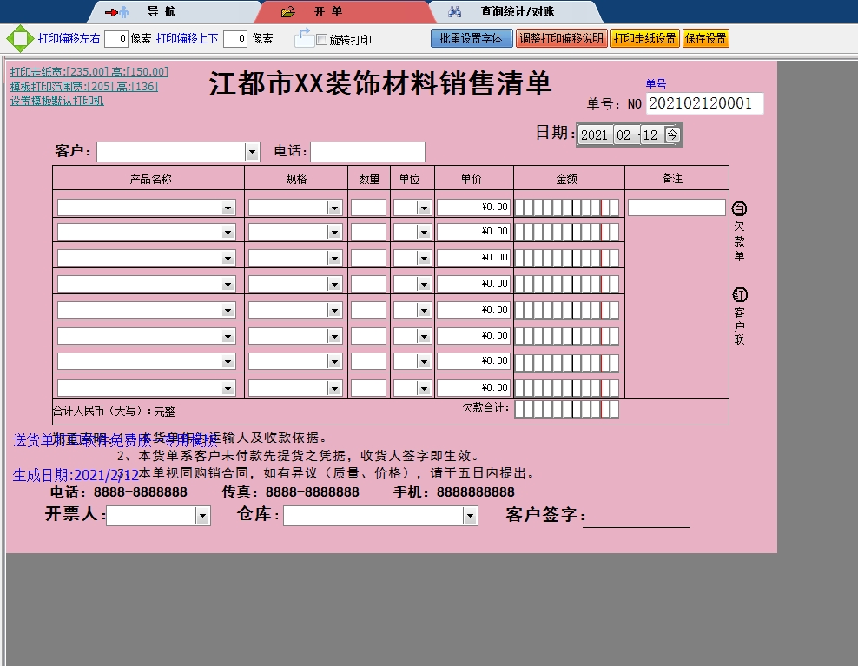This screenshot has height=666, width=858.
Task: Click the folder icon on 开单 tab
Action: (288, 12)
